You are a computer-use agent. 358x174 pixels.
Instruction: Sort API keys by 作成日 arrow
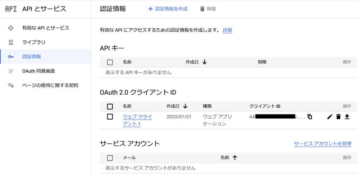[205, 62]
